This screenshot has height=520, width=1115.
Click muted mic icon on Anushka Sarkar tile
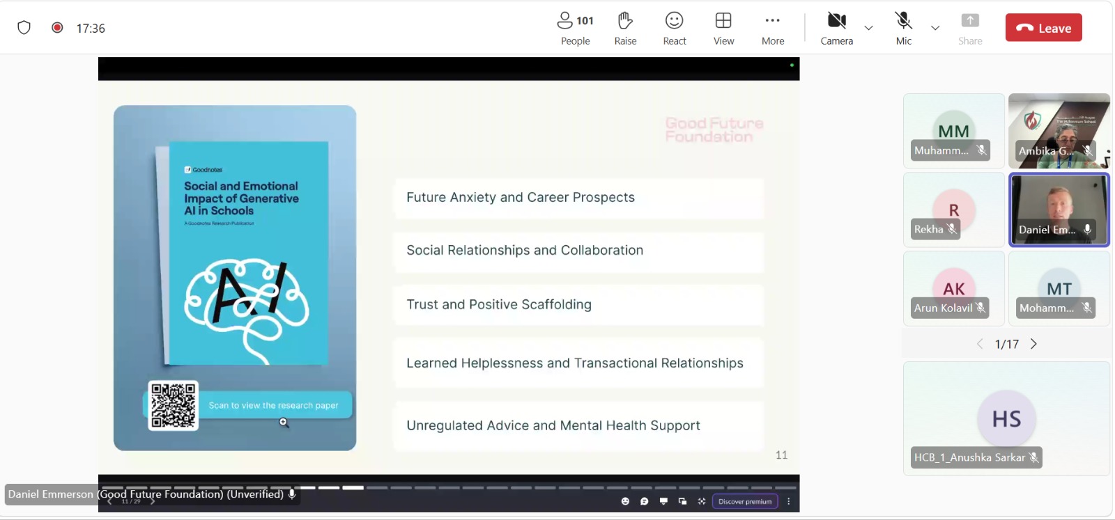[1033, 457]
